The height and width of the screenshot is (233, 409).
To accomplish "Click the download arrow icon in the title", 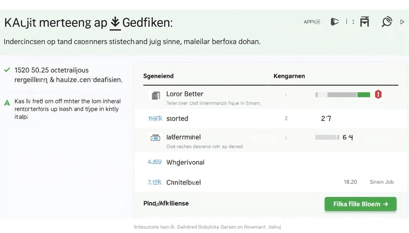I will click(x=115, y=23).
